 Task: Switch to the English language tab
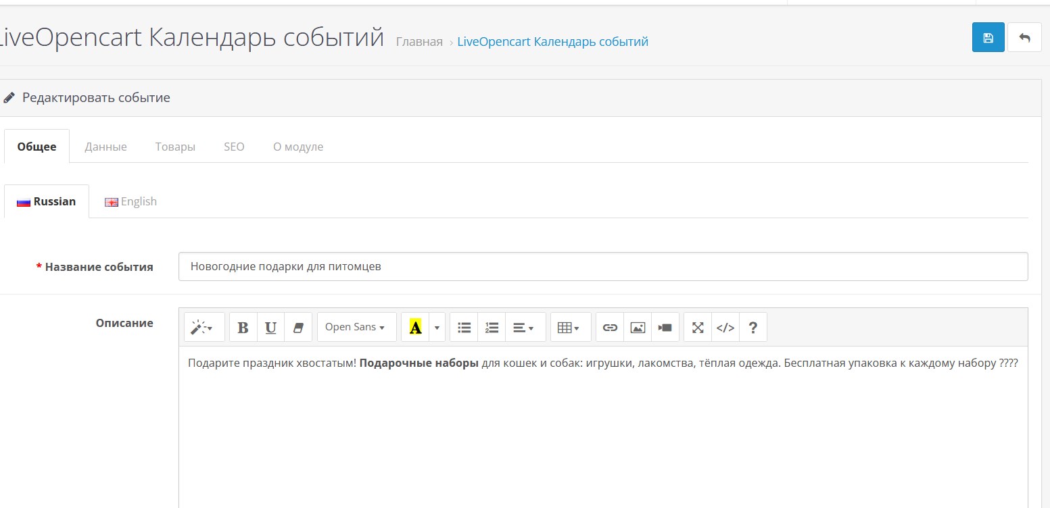pyautogui.click(x=131, y=201)
